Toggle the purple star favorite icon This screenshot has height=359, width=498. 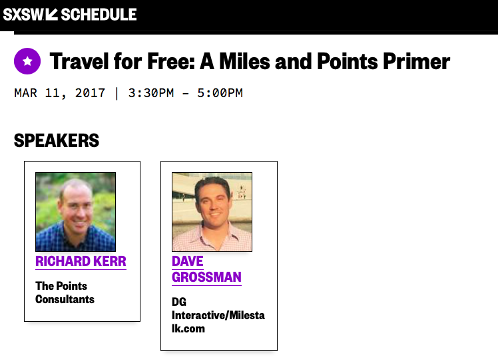click(27, 61)
